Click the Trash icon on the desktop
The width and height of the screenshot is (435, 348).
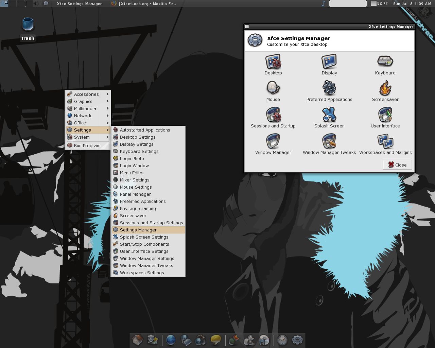point(28,24)
